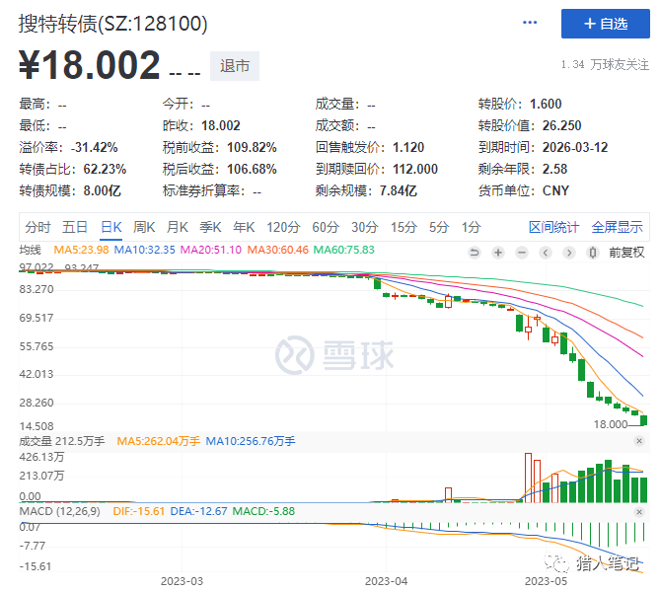The image size is (660, 592).
Task: Click the MA60:75.83 moving average label
Action: (344, 250)
